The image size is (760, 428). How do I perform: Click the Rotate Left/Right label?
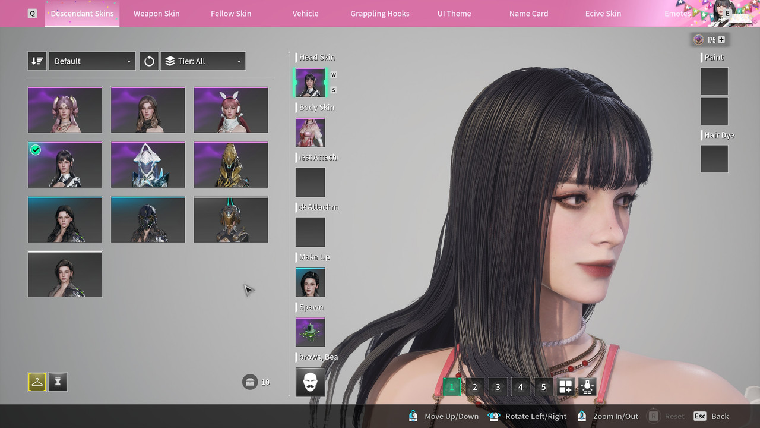(536, 416)
